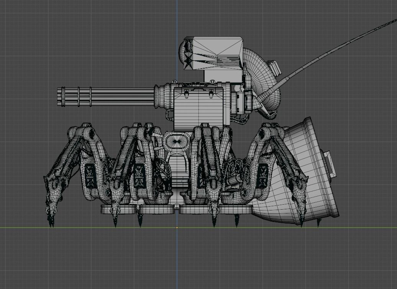Select the small handle on the rear nozzle

pyautogui.click(x=330, y=164)
